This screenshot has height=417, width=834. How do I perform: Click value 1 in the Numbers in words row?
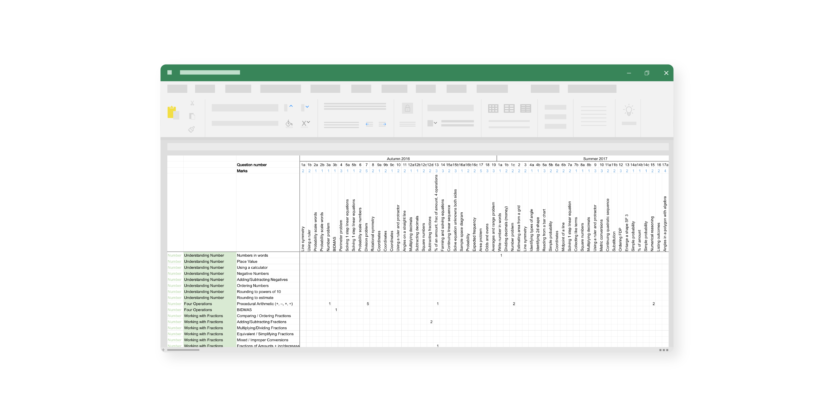(x=501, y=256)
